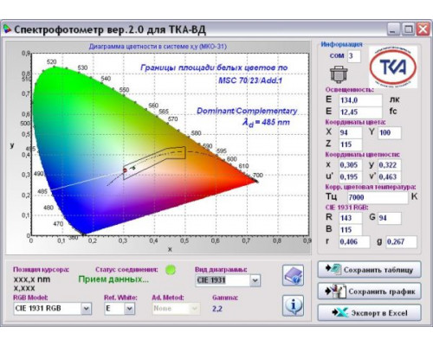Click the color temperature 7000 field
433x346 pixels.
click(x=378, y=197)
